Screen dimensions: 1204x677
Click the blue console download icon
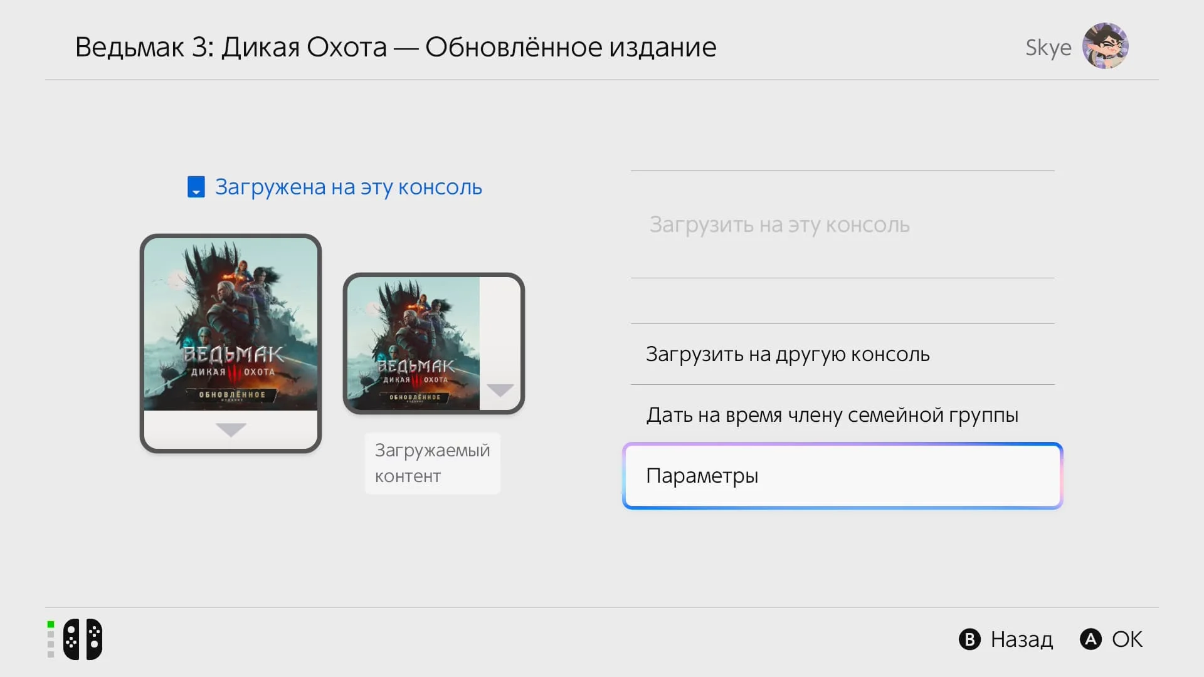pyautogui.click(x=196, y=187)
